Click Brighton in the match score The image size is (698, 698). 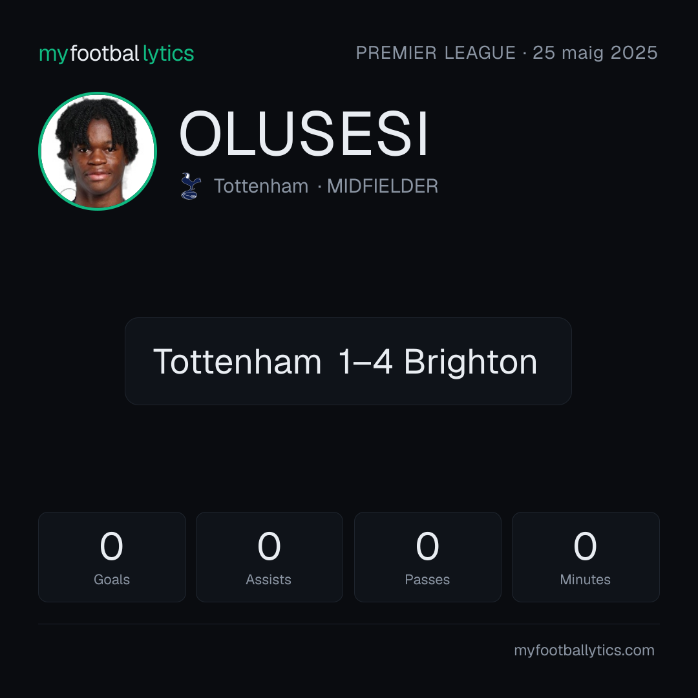pyautogui.click(x=471, y=362)
